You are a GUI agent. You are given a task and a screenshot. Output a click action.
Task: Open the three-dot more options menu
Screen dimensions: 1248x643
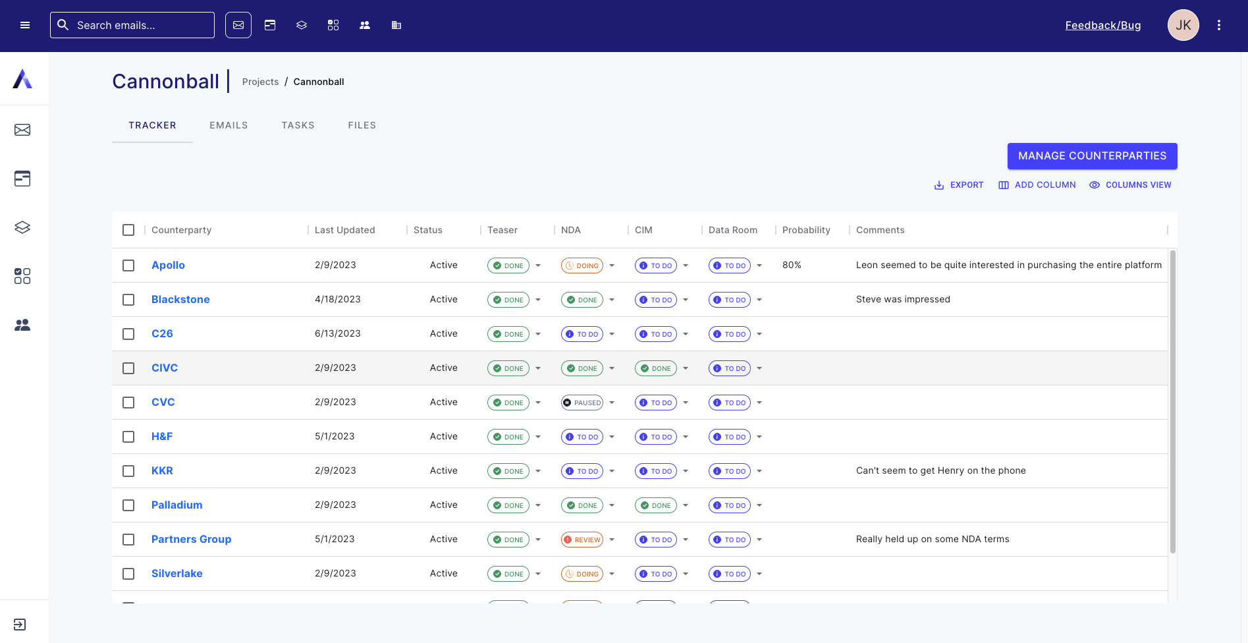click(1219, 25)
